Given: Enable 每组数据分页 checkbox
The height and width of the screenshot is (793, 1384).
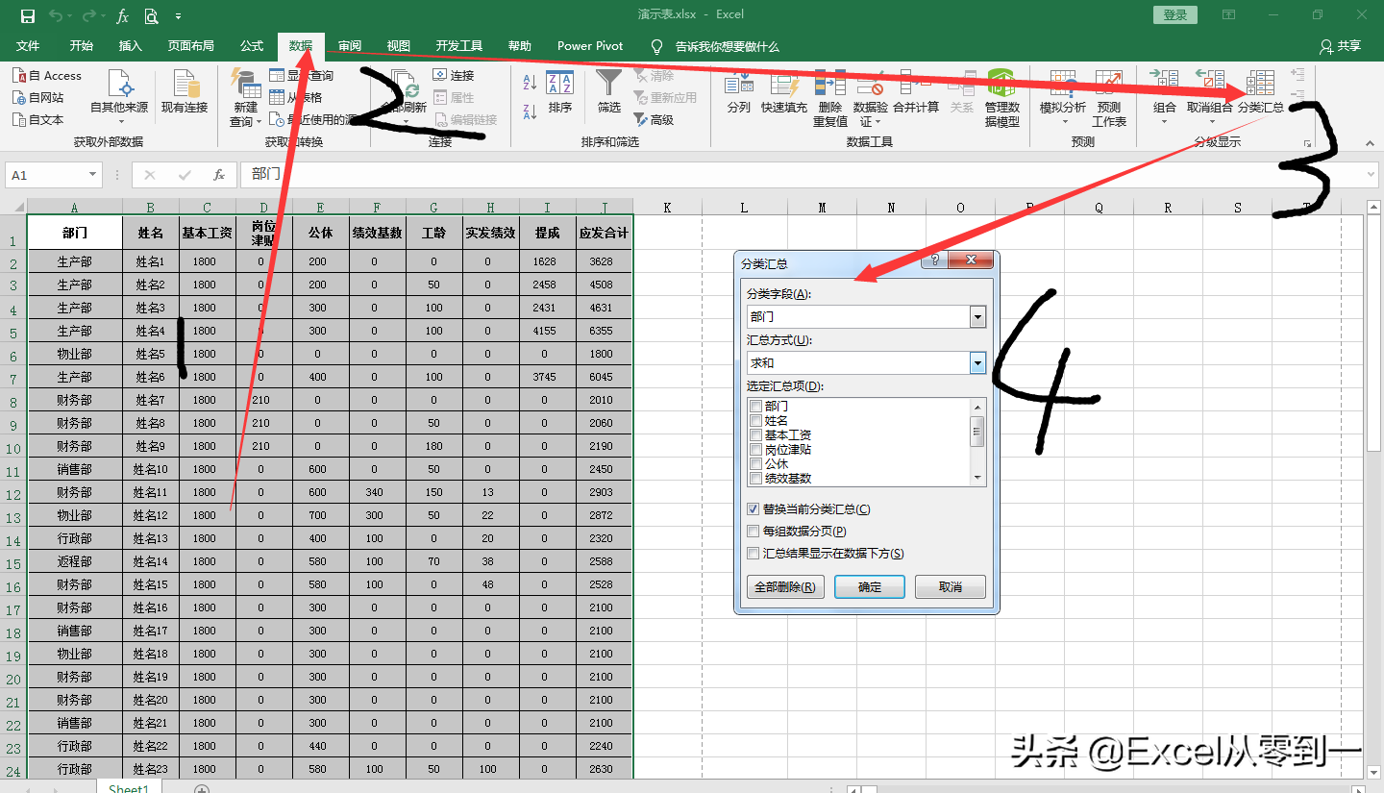Looking at the screenshot, I should pos(754,532).
